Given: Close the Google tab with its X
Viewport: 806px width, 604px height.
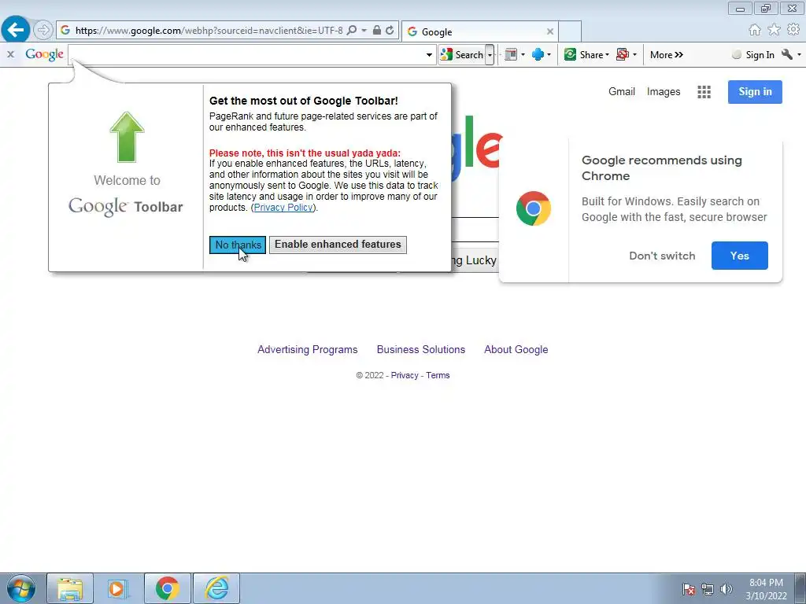Looking at the screenshot, I should tap(550, 31).
